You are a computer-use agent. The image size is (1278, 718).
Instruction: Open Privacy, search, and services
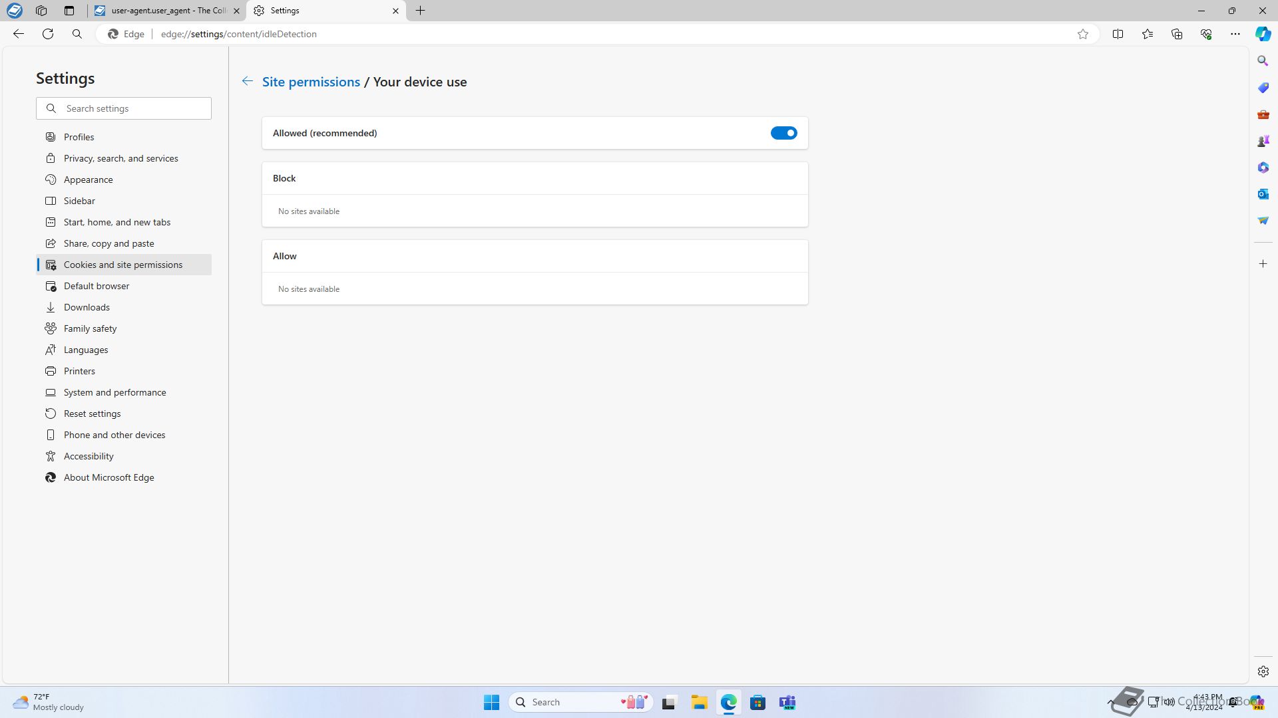(x=124, y=158)
